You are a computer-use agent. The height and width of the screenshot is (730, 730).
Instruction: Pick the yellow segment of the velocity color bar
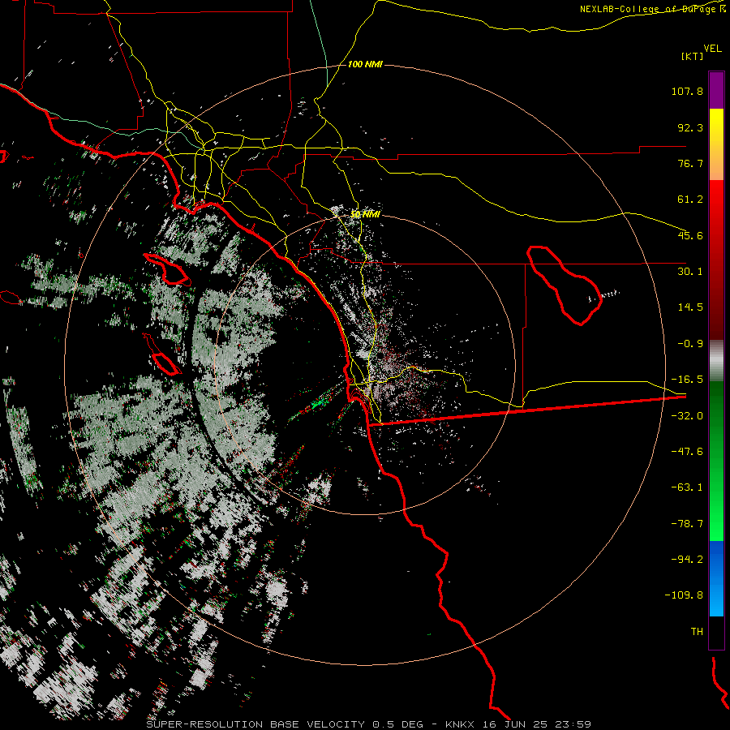click(x=716, y=126)
